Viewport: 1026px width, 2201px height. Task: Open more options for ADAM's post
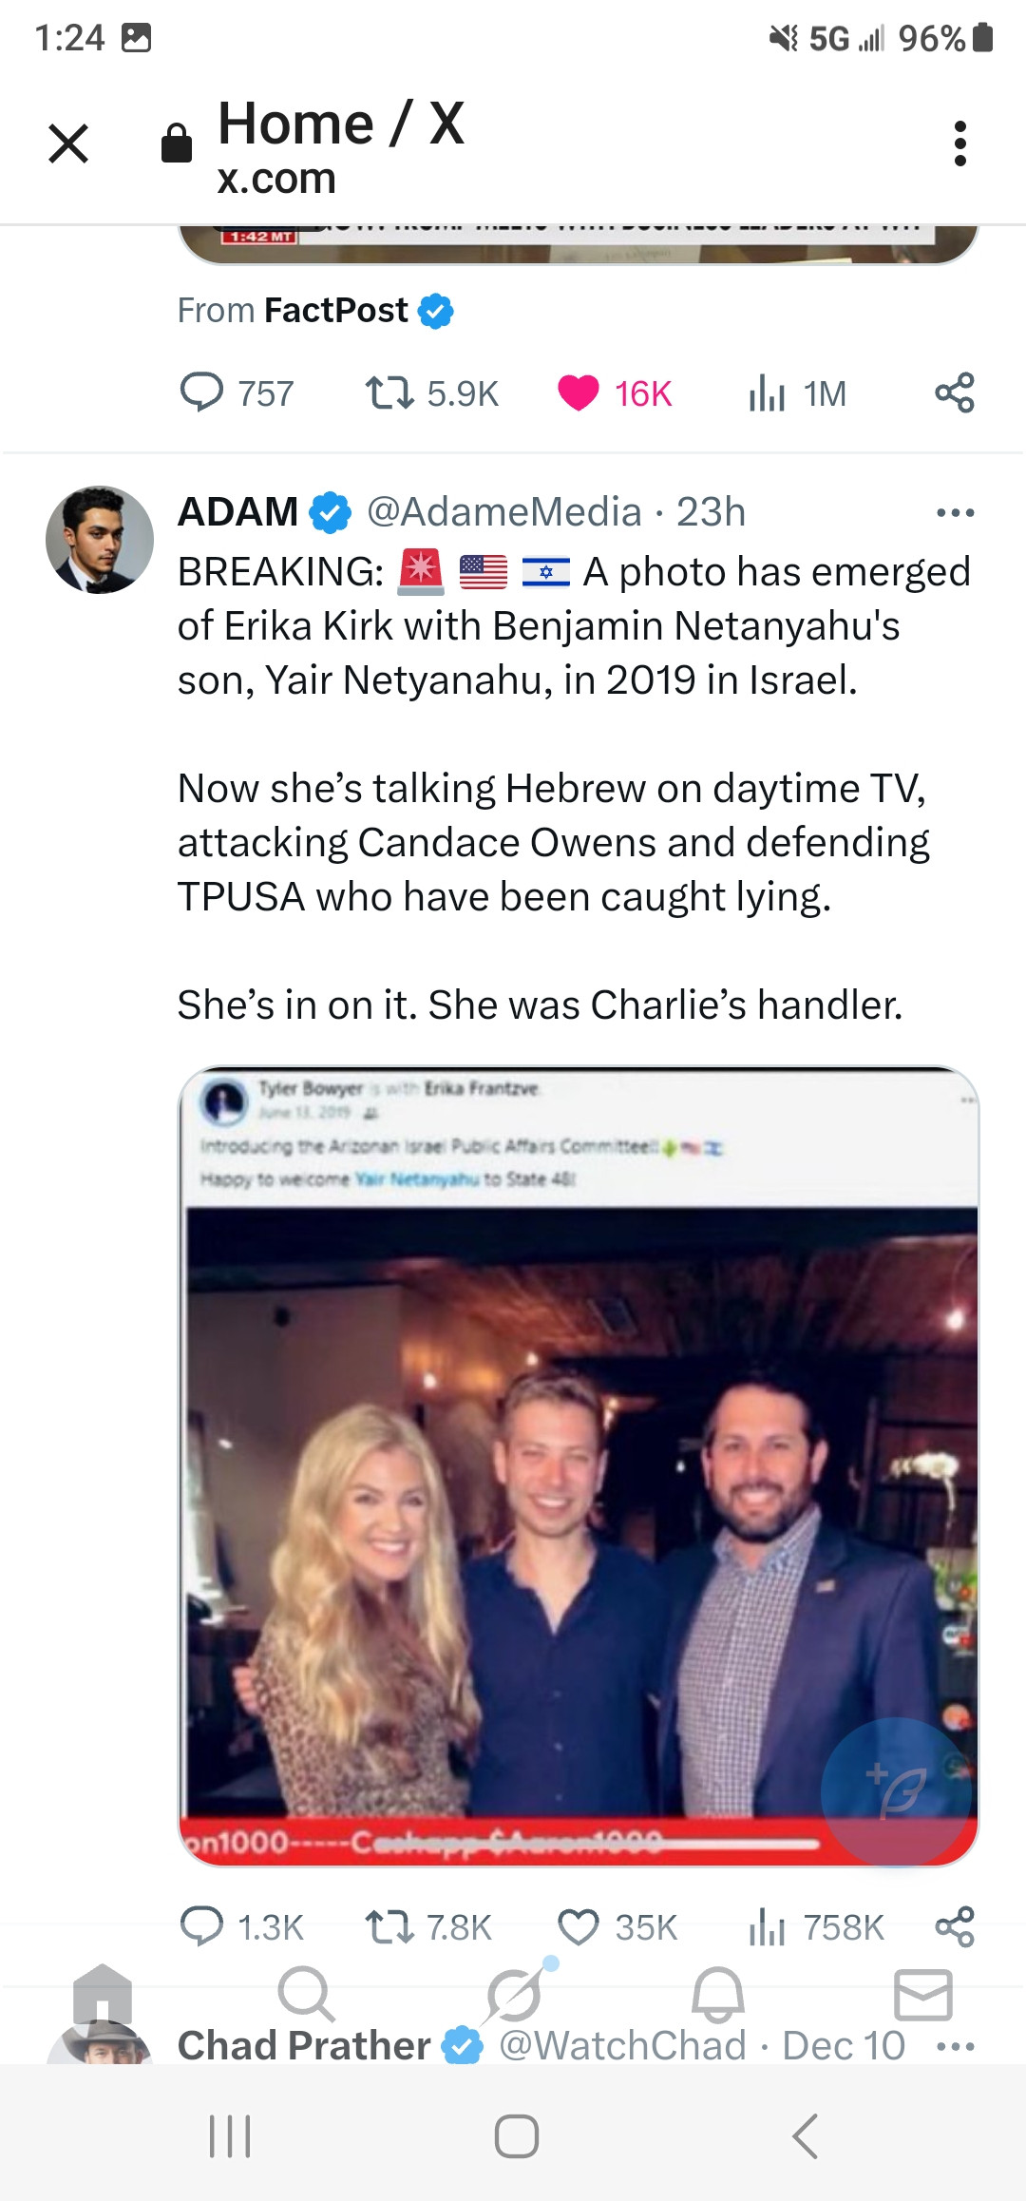click(x=955, y=513)
